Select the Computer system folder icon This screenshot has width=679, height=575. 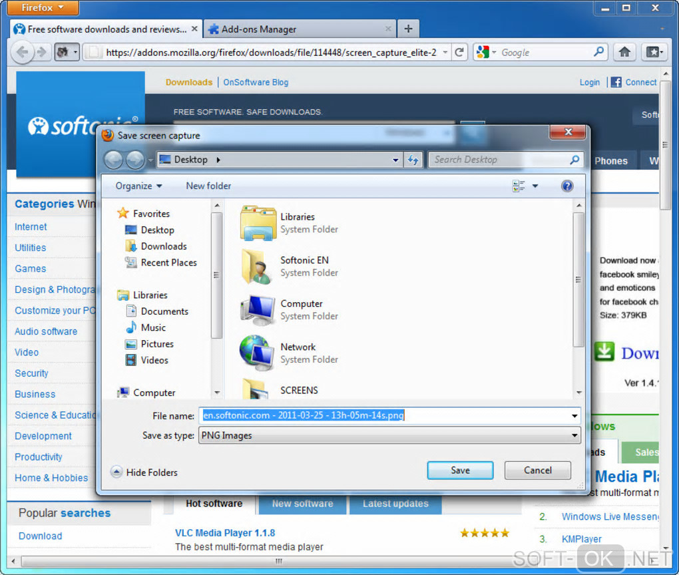258,310
